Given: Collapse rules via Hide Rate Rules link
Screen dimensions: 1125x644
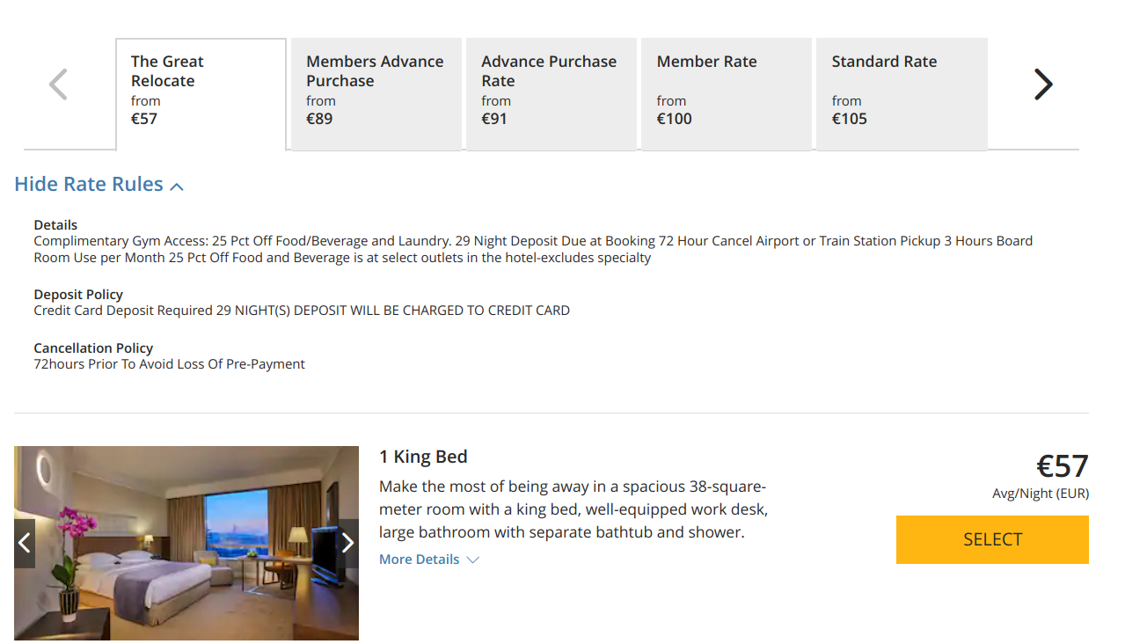Looking at the screenshot, I should pos(89,185).
